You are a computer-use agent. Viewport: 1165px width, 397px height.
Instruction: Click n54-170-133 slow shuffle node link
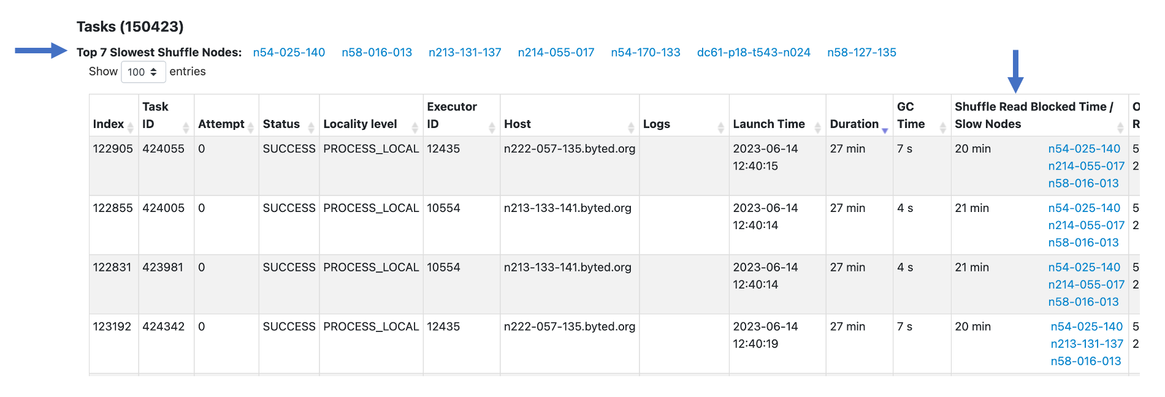coord(646,53)
